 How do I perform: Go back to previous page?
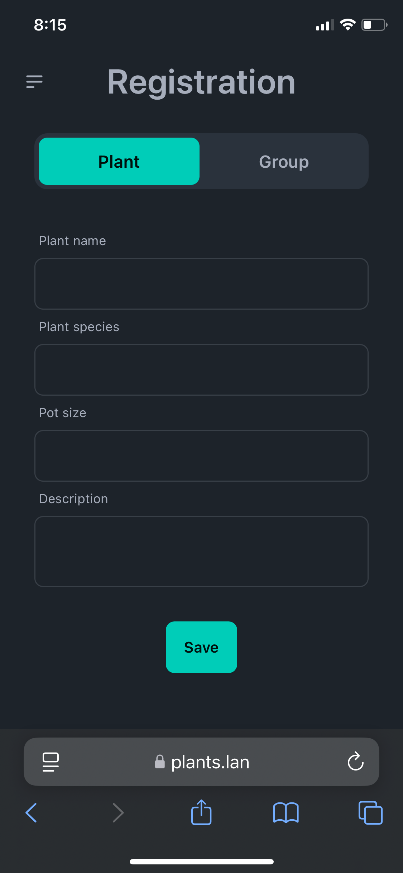tap(31, 812)
